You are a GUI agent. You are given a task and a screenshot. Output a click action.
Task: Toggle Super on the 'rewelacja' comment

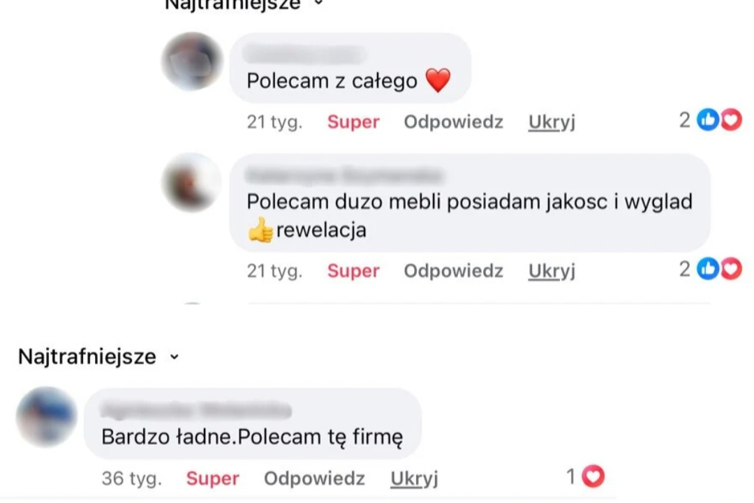pyautogui.click(x=353, y=271)
